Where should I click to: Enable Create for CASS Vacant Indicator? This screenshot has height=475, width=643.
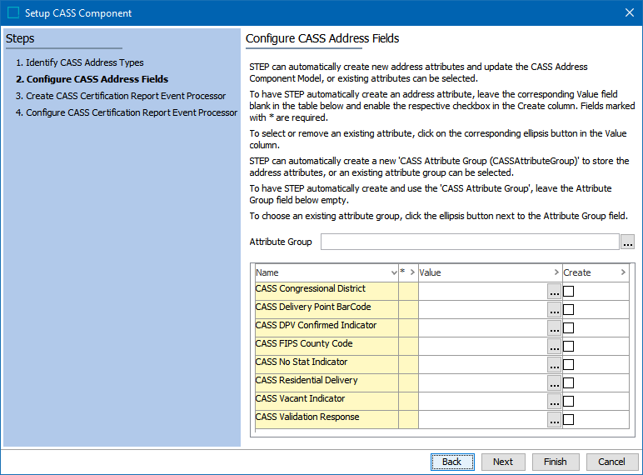point(568,401)
